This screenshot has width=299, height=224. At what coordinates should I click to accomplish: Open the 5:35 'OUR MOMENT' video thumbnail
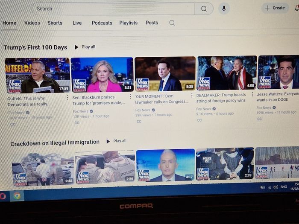coord(165,74)
